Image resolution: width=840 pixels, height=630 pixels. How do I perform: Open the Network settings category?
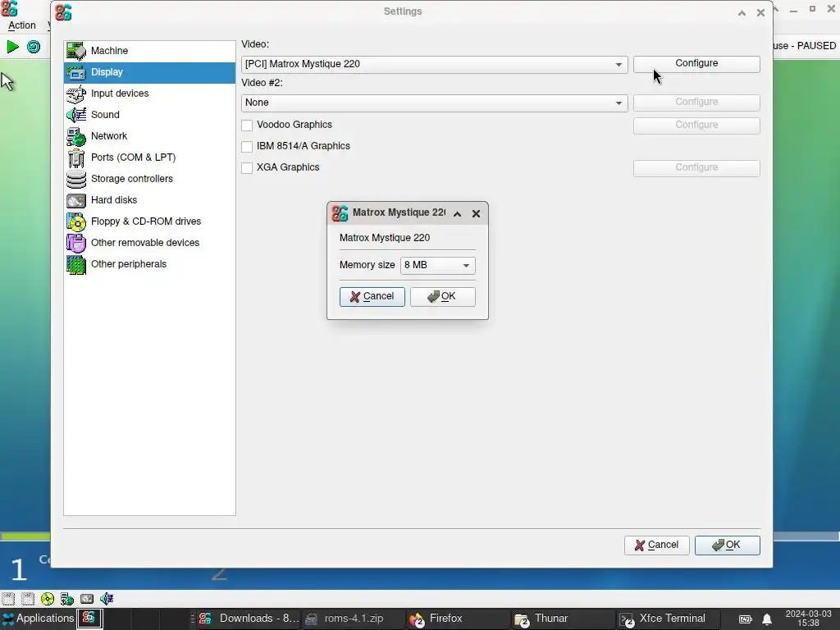tap(149, 136)
